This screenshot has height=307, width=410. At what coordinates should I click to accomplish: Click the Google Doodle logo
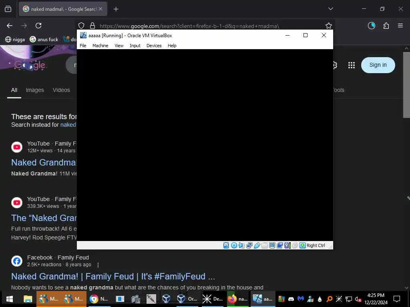[x=30, y=65]
